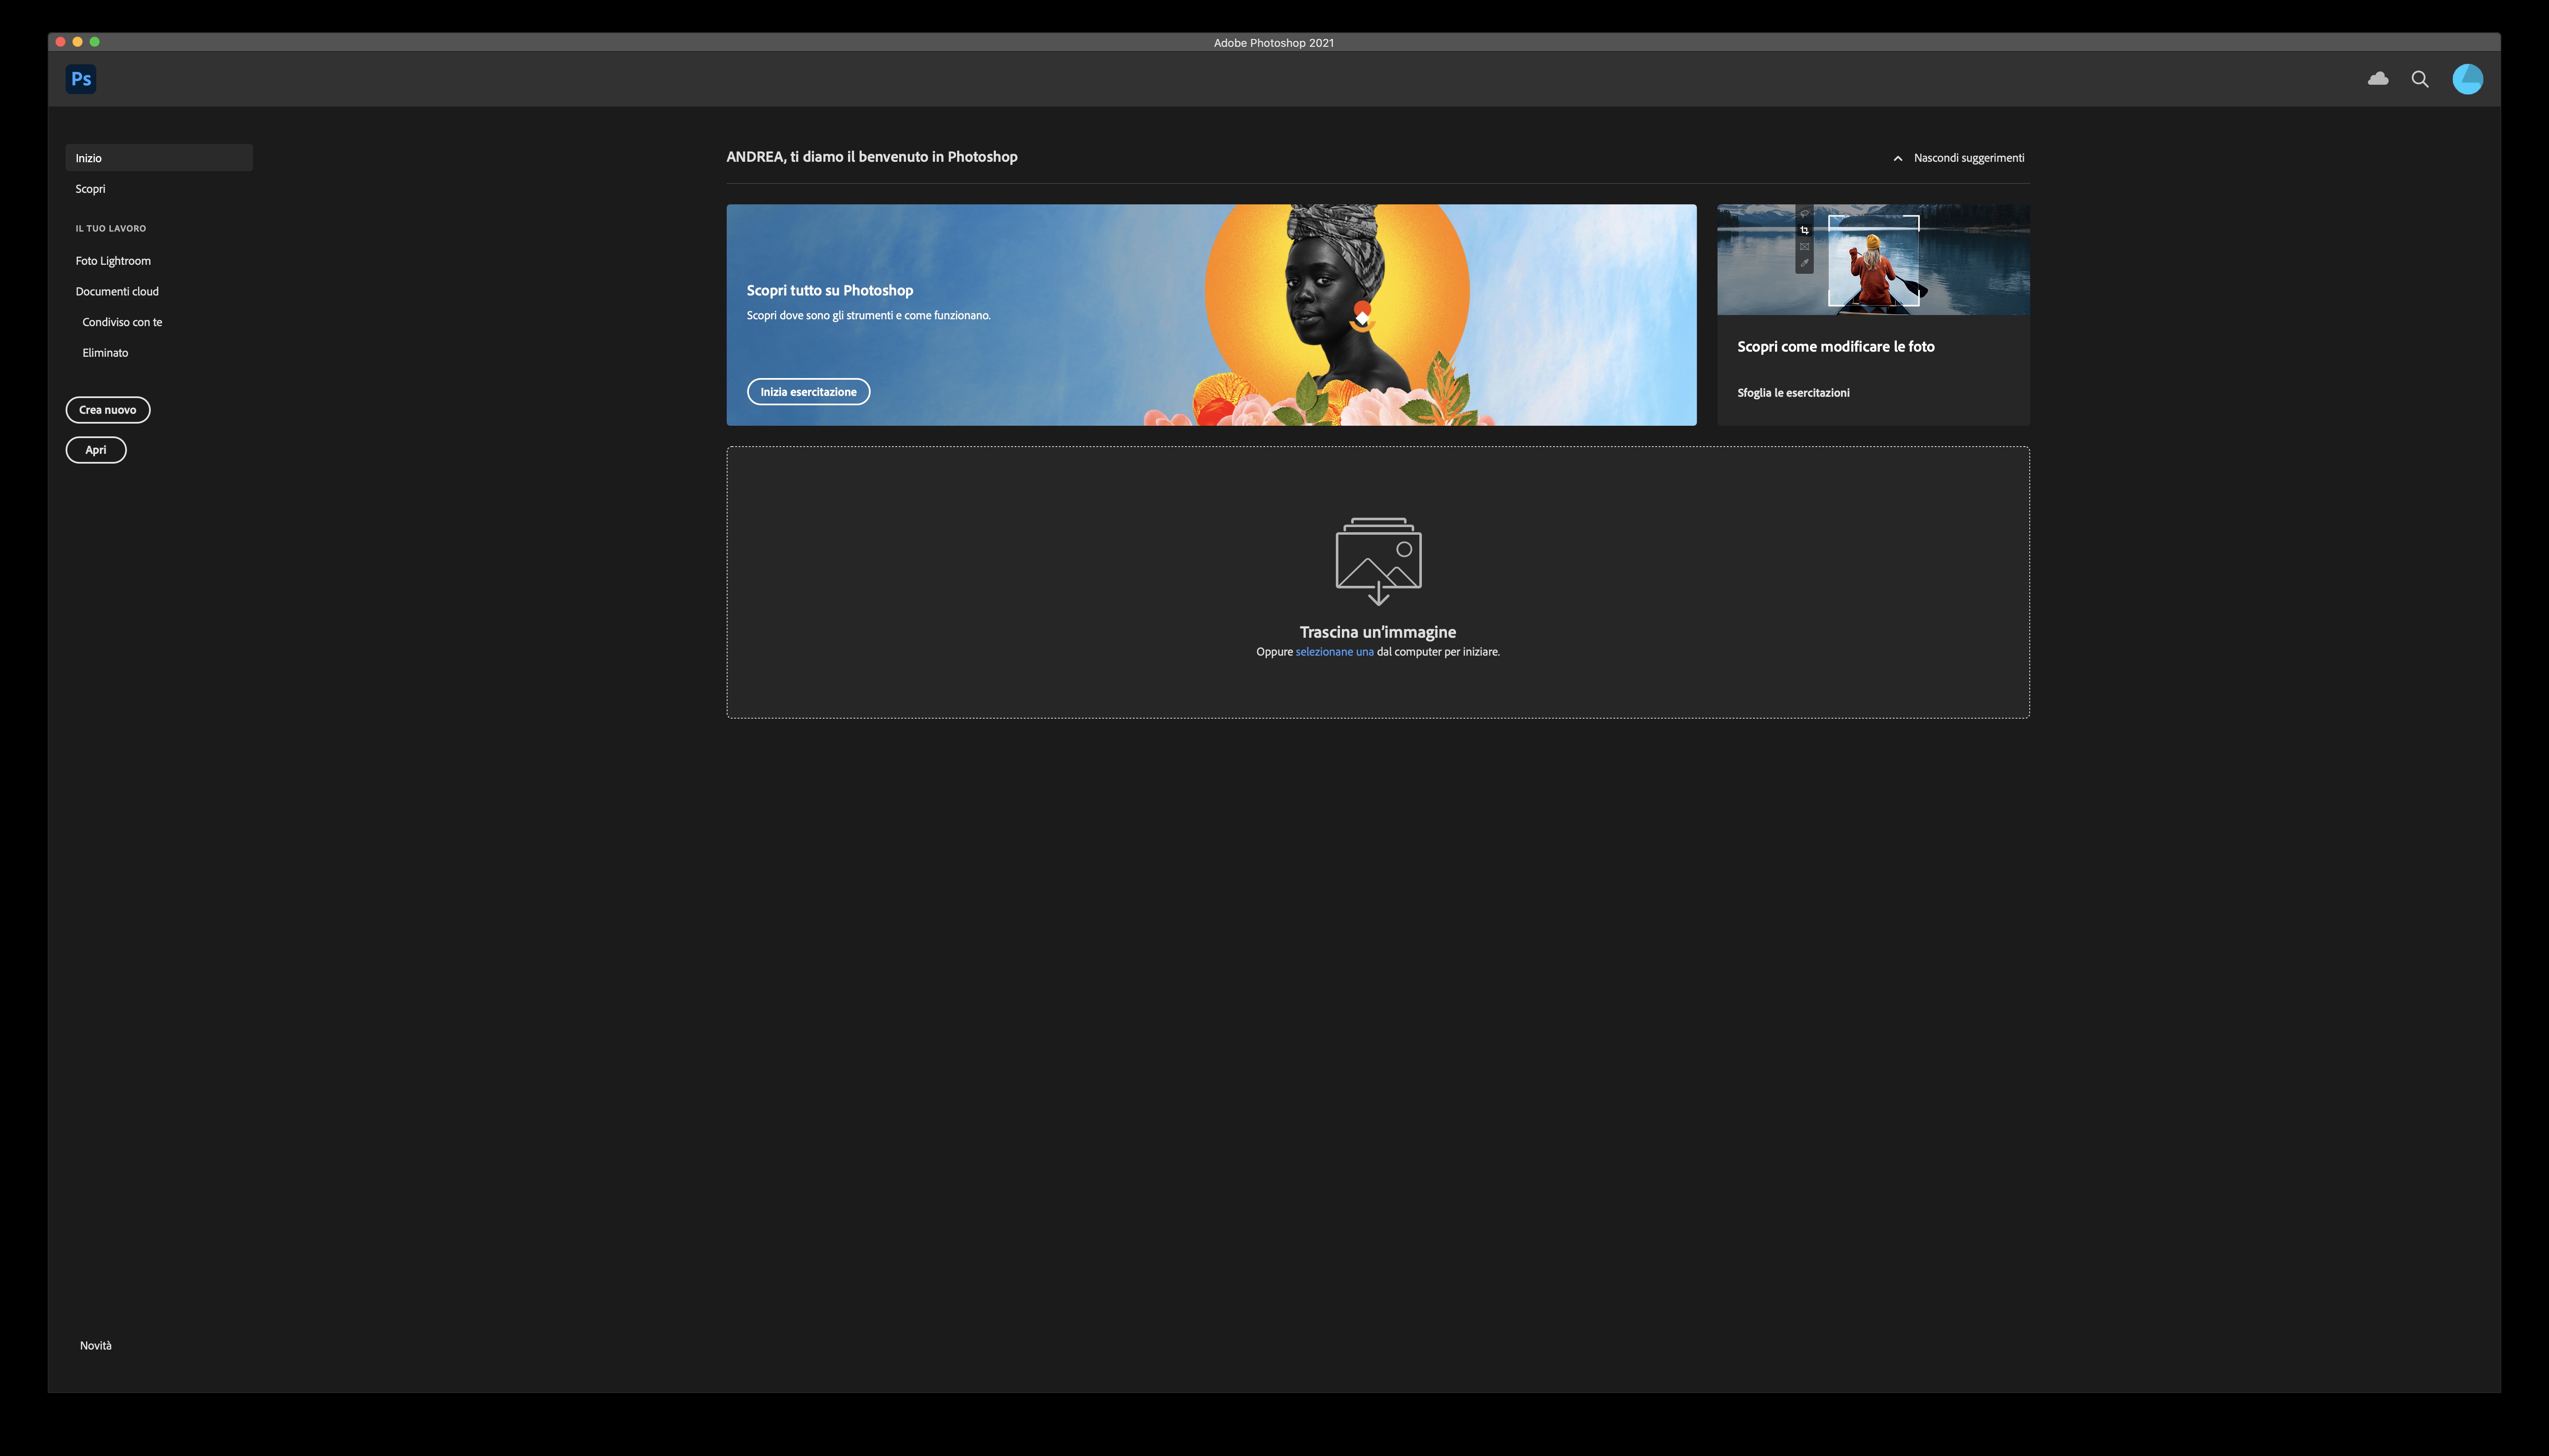View Condiviso con te items
This screenshot has width=2549, height=1456.
click(122, 322)
